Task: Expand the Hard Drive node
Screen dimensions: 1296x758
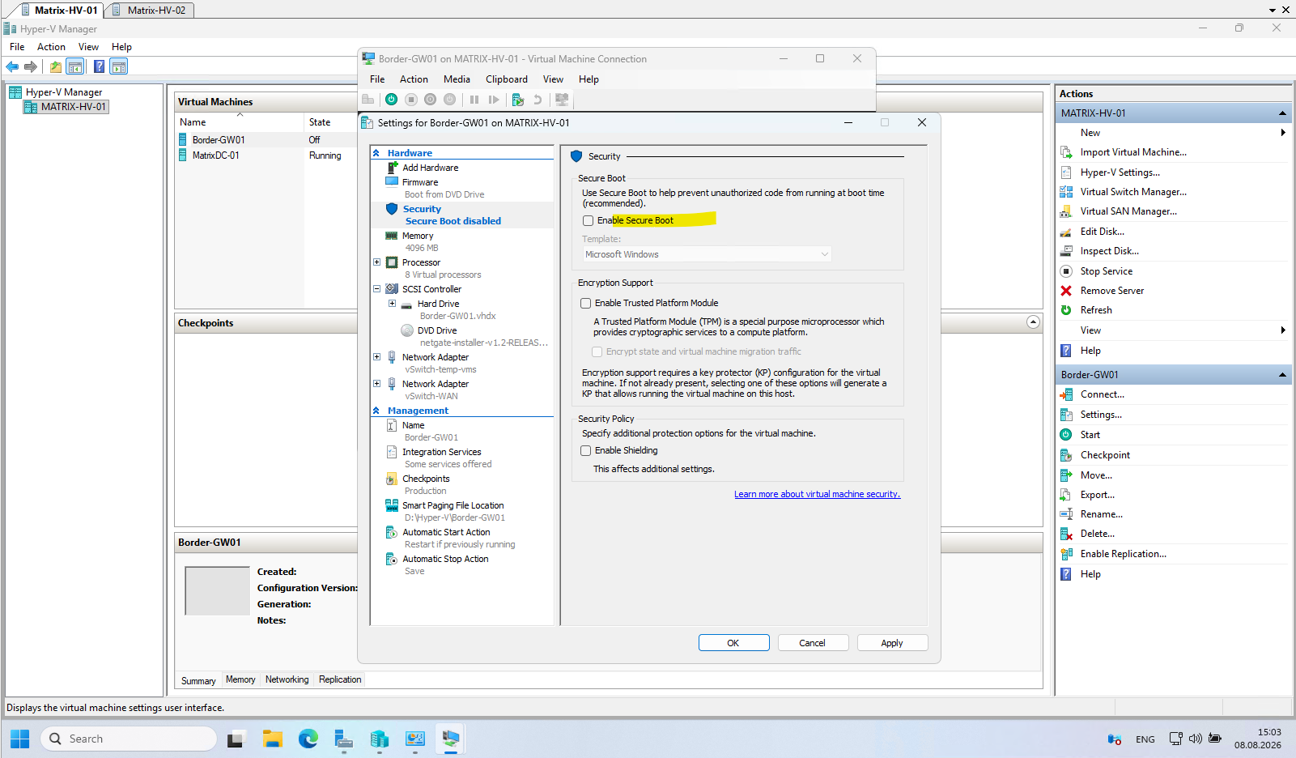Action: (392, 304)
